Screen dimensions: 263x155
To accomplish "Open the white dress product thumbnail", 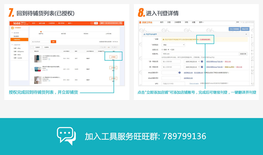I will pyautogui.click(x=38, y=80).
